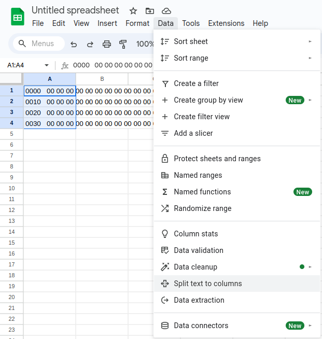Viewport: 322px width, 339px height.
Task: Open the Edit menu
Action: [59, 23]
